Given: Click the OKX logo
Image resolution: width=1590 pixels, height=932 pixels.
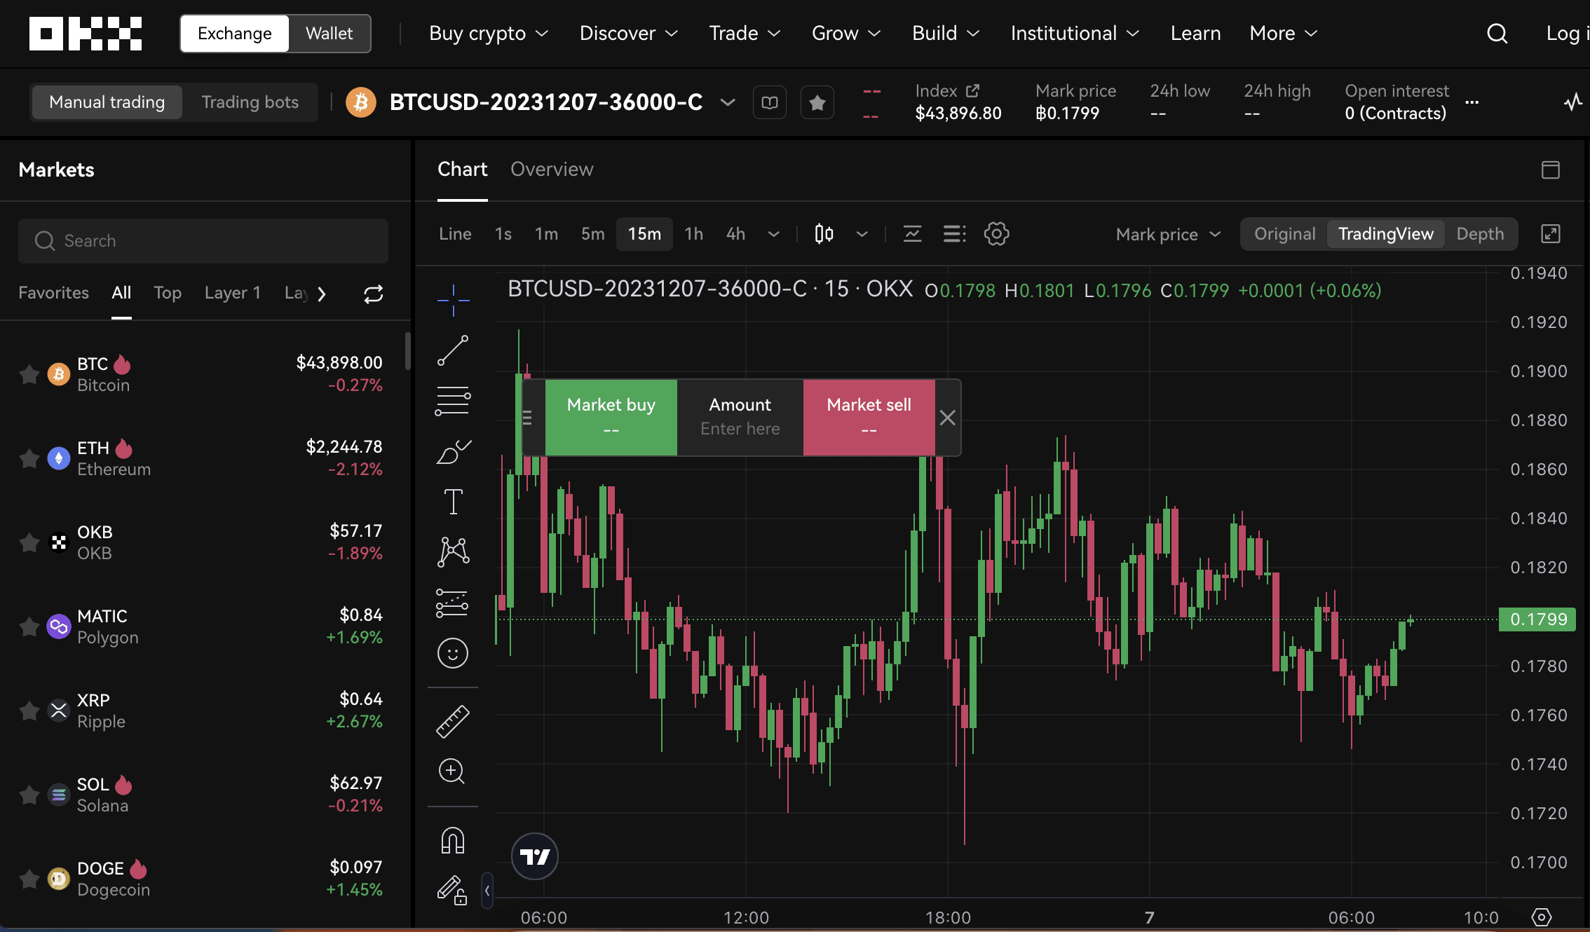Looking at the screenshot, I should click(86, 34).
